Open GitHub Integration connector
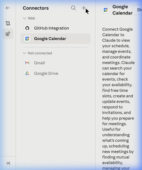142x170 pixels. click(55, 28)
